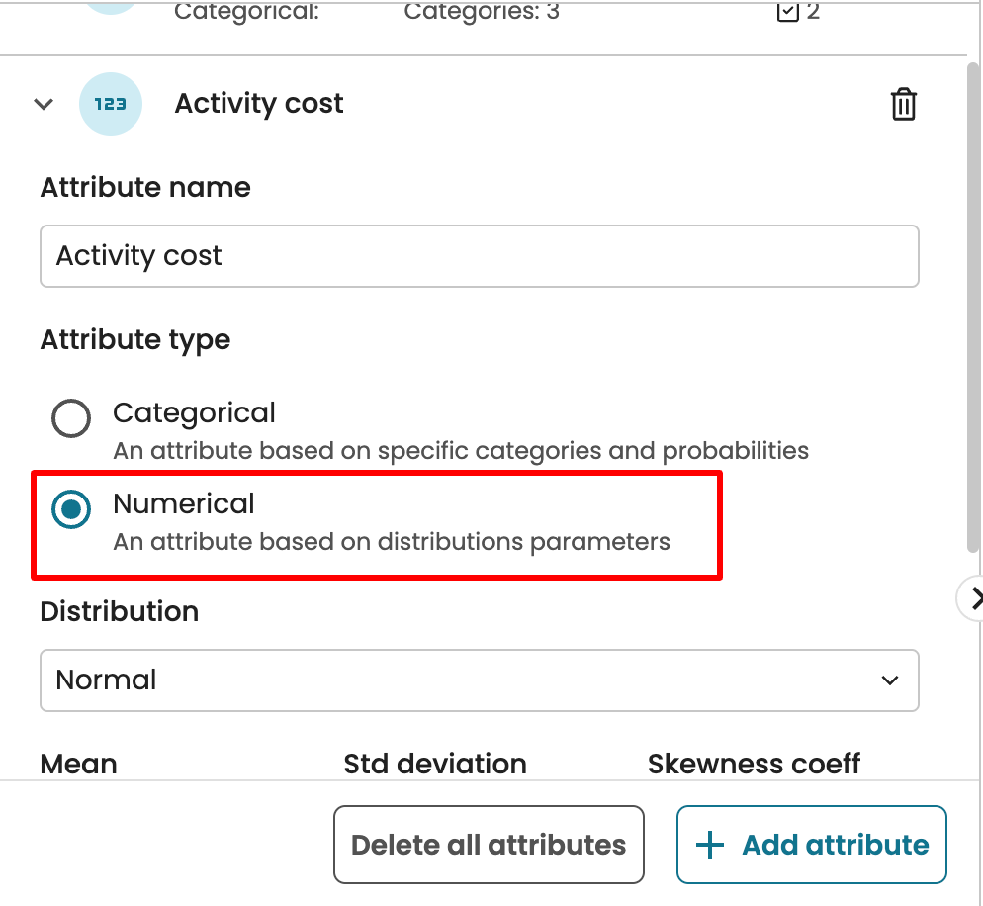
Task: Click the Activity cost section header title
Action: click(x=259, y=104)
